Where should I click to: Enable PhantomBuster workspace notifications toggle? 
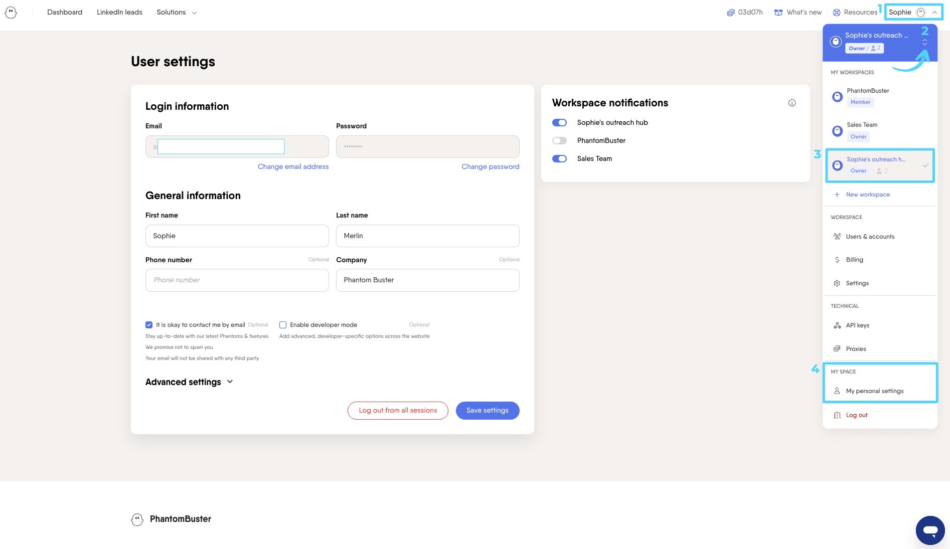tap(559, 141)
